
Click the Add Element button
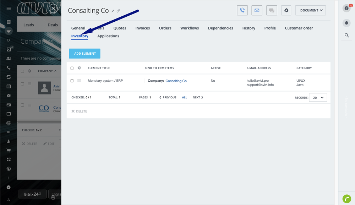pos(85,54)
